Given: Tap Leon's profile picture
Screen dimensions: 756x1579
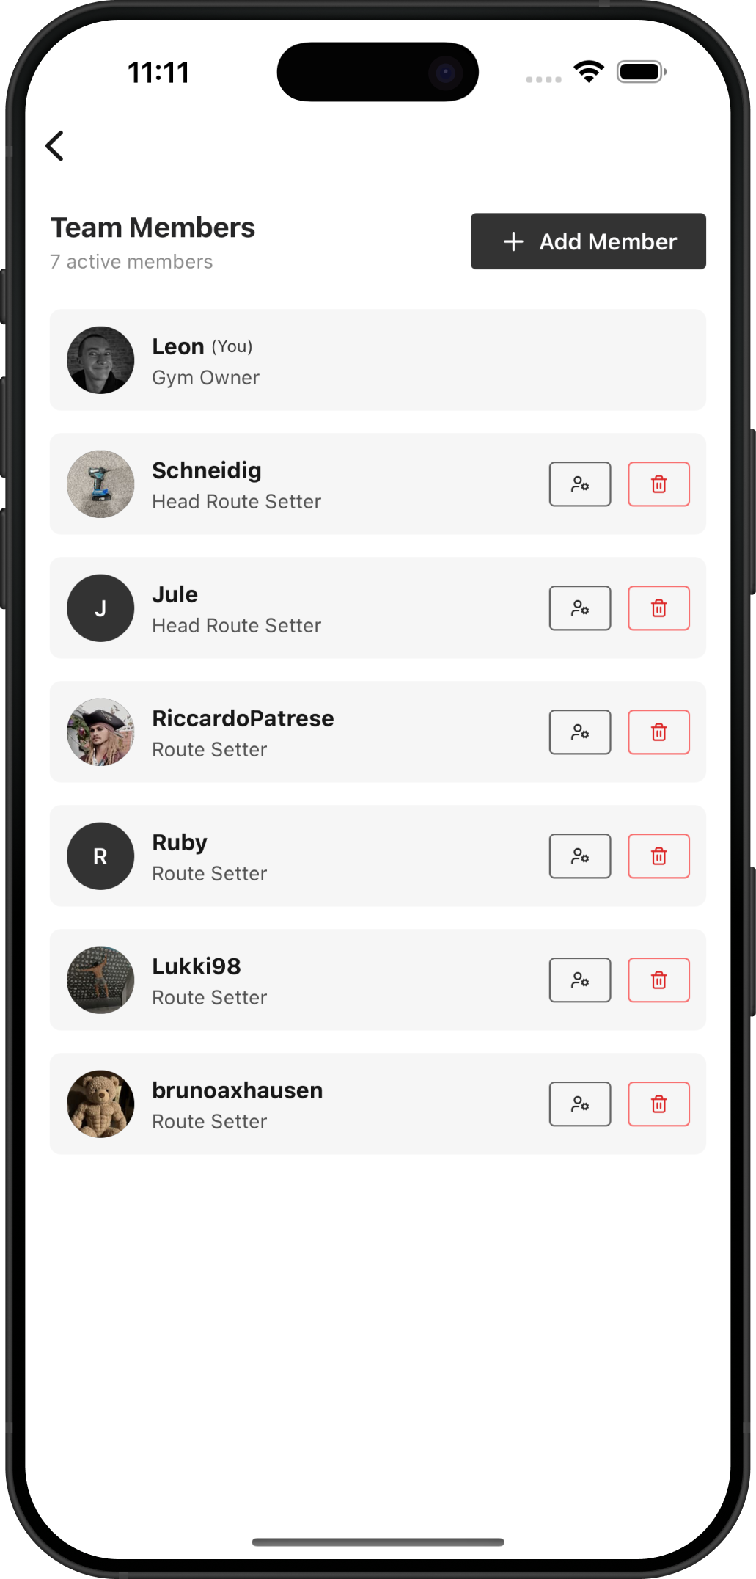Looking at the screenshot, I should [100, 360].
